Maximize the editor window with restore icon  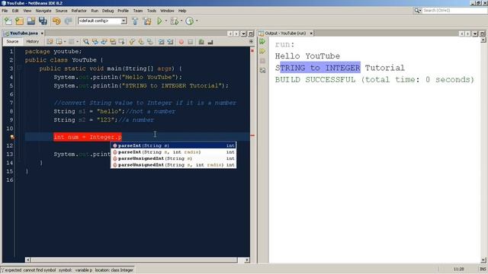click(x=251, y=33)
